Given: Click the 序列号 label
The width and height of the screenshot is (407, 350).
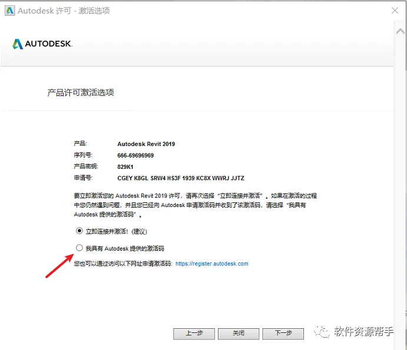Looking at the screenshot, I should [83, 155].
